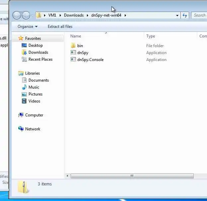Select dnSpy-net-win64 in the address path
Screen dimensions: 207x201
click(x=106, y=15)
